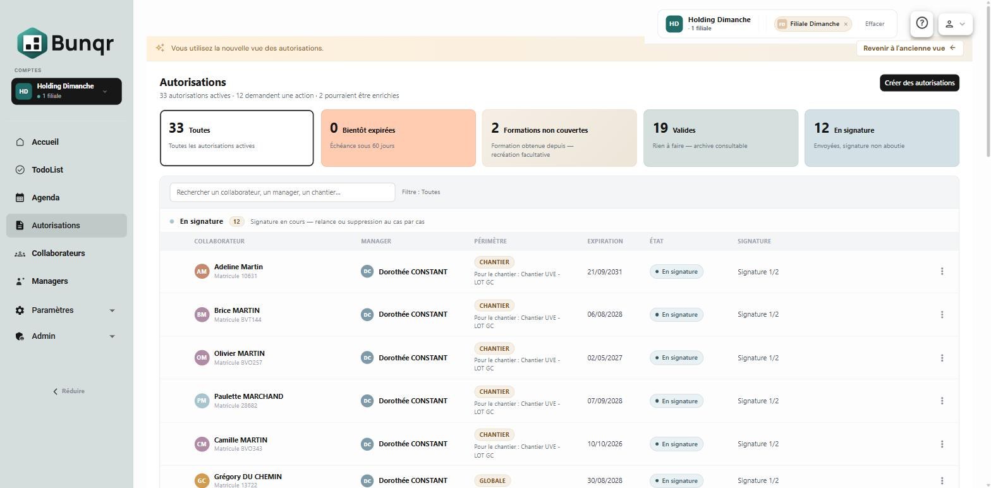The width and height of the screenshot is (991, 488).
Task: Click Effacer to clear filters
Action: 875,24
